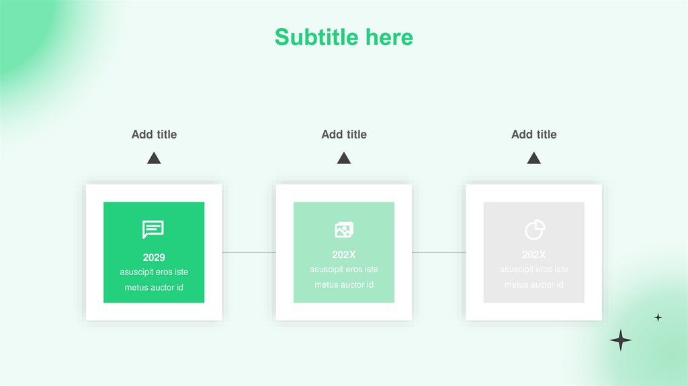688x386 pixels.
Task: Select the '202X' text in the light green card
Action: coord(344,255)
